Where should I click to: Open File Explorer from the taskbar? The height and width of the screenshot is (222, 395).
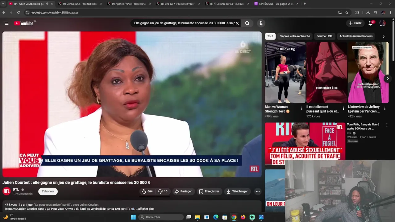[x=198, y=217]
